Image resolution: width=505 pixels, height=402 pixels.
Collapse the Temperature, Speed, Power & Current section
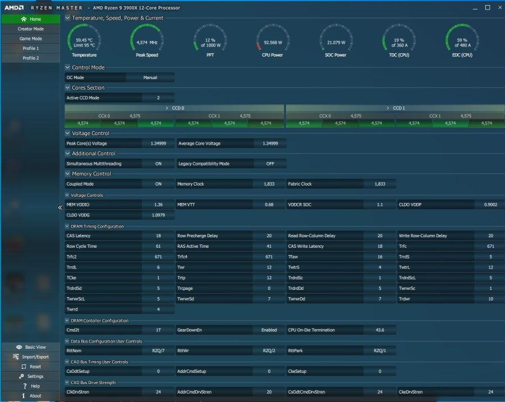(68, 18)
